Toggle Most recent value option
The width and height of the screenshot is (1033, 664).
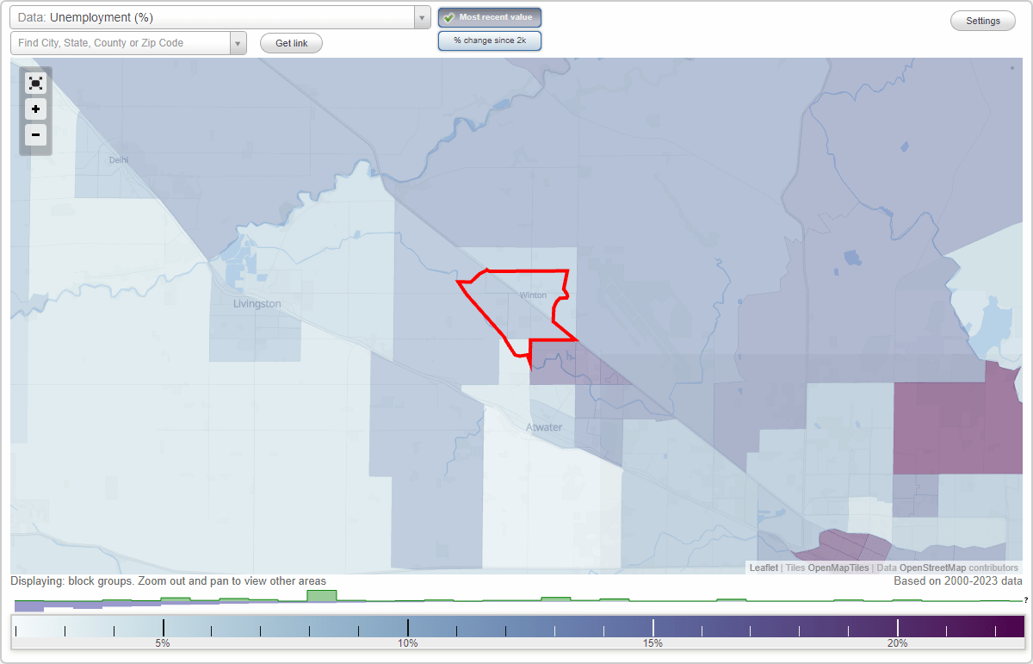[x=490, y=17]
